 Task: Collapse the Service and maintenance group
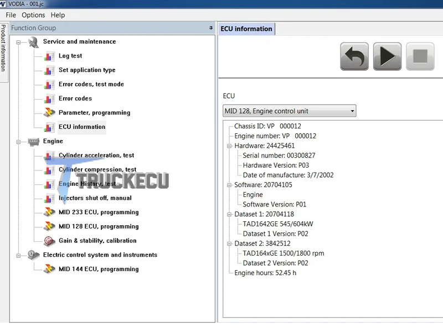tap(18, 43)
